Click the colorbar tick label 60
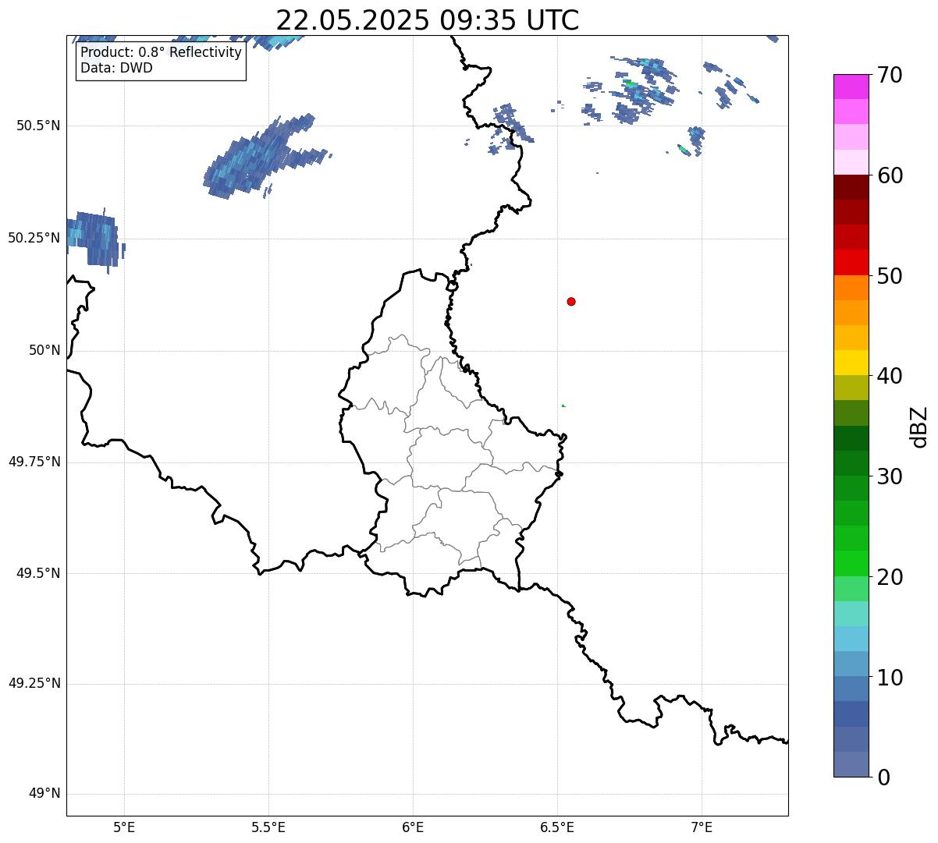 pyautogui.click(x=890, y=175)
